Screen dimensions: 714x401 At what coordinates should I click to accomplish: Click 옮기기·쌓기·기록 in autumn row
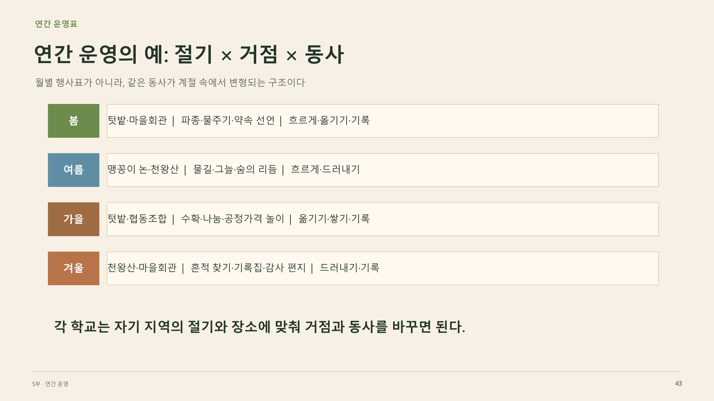[x=334, y=219]
